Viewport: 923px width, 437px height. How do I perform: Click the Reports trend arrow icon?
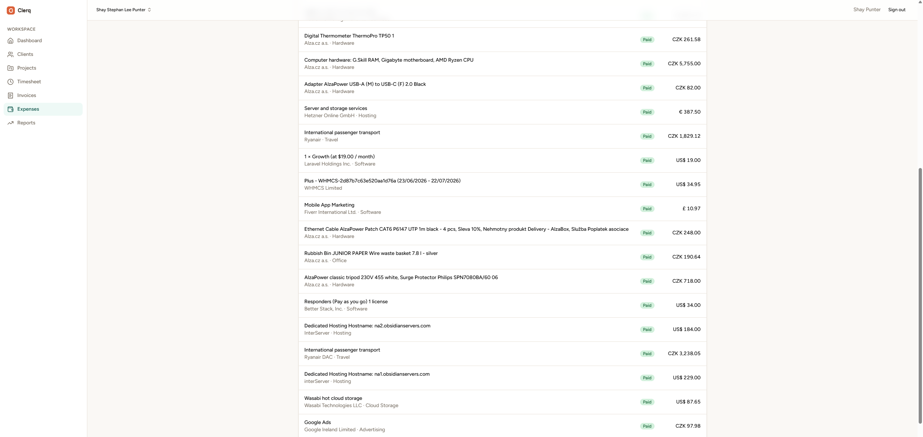point(10,123)
